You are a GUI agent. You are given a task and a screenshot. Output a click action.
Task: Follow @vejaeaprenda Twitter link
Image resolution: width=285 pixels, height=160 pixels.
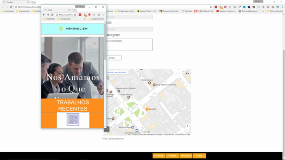click(x=113, y=139)
